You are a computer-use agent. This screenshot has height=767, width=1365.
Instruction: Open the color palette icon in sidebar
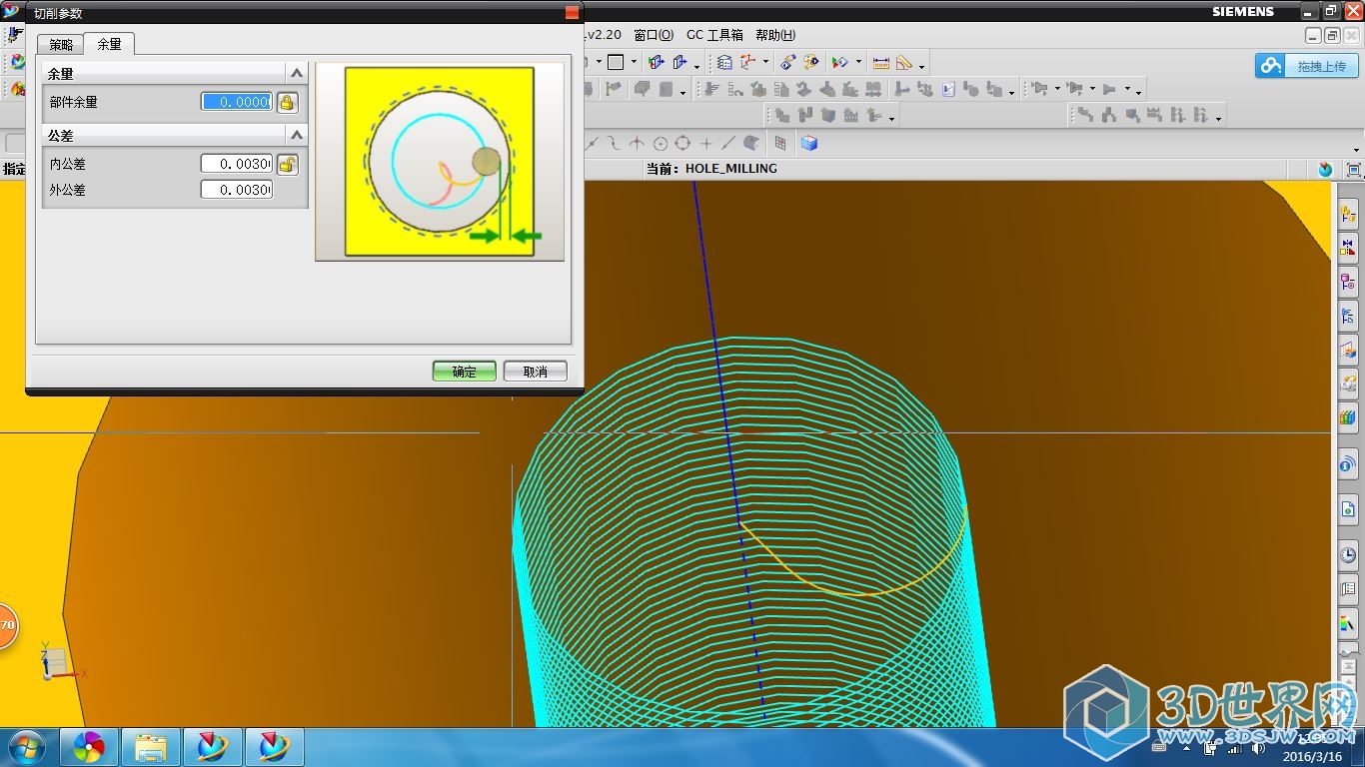click(1348, 623)
